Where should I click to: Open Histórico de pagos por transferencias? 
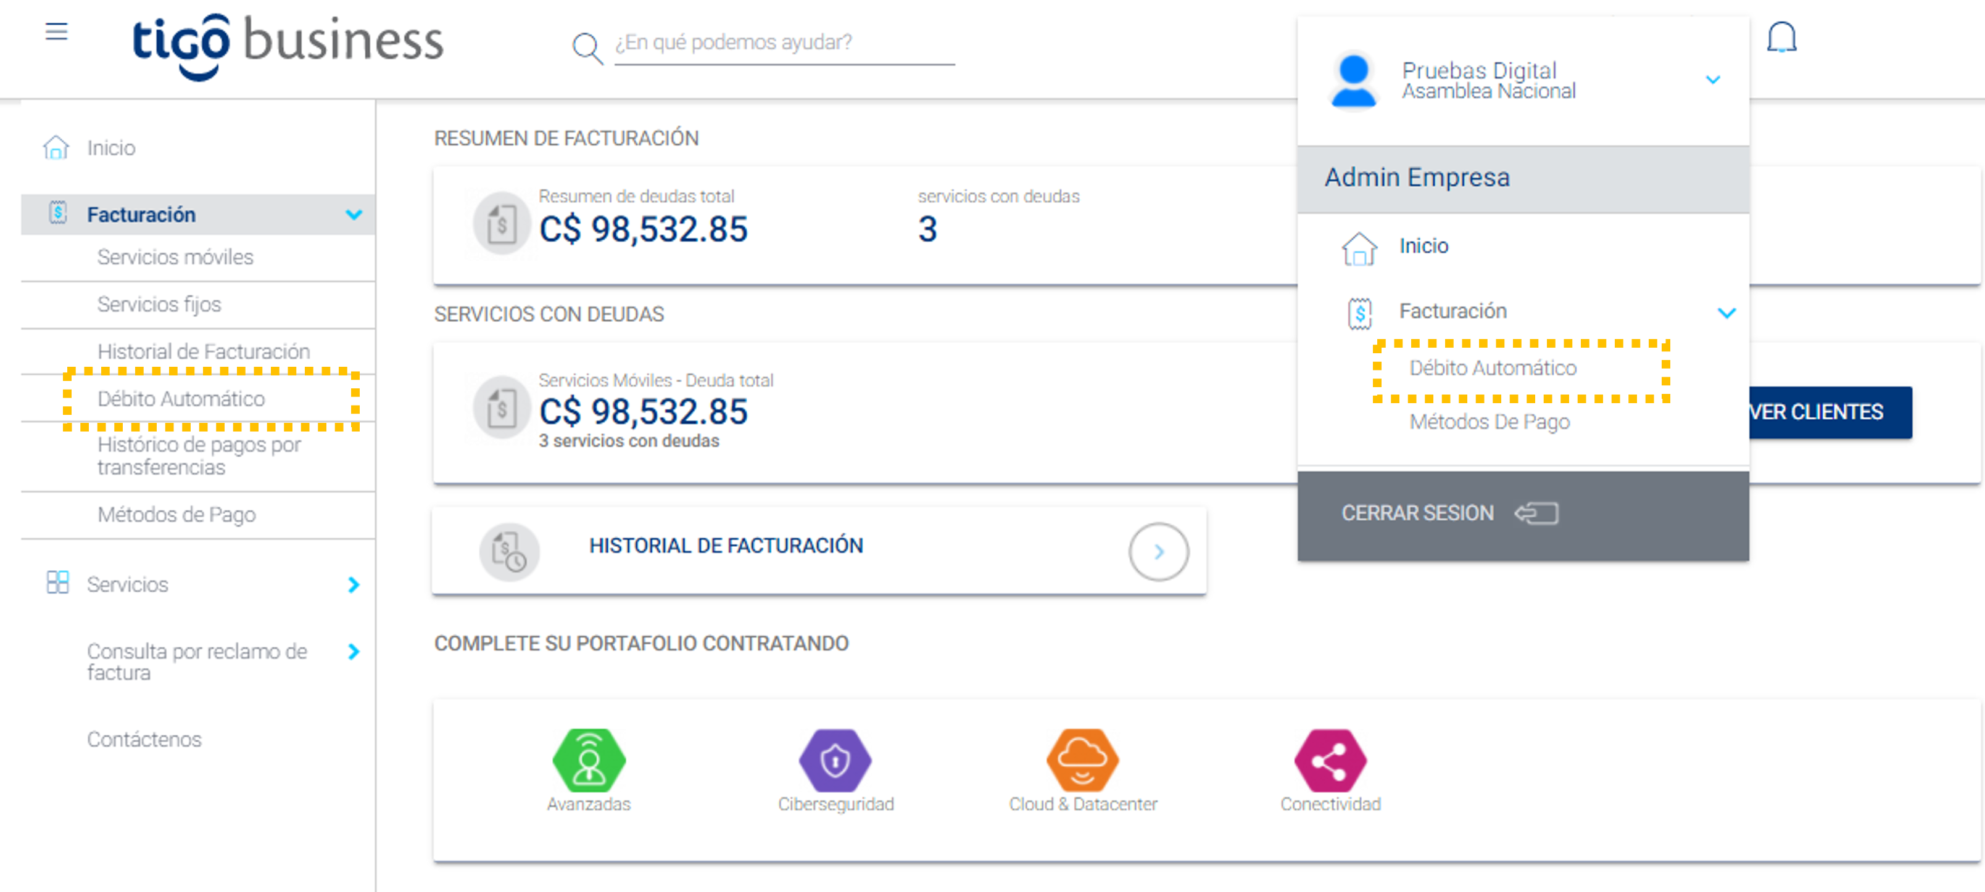(x=199, y=456)
